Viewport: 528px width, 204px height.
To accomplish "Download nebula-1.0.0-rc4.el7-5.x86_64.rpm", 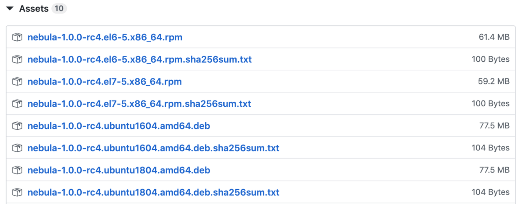I will point(104,81).
